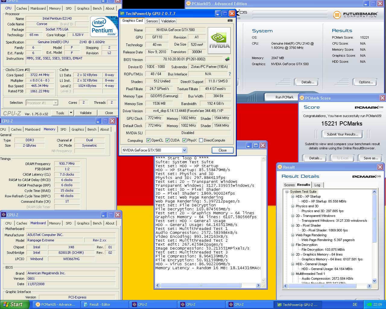Switch to the Validation tab in GPU-Z

point(168,21)
